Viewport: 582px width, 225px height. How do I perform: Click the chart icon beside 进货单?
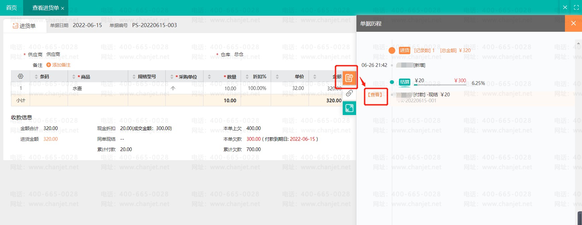[x=15, y=26]
